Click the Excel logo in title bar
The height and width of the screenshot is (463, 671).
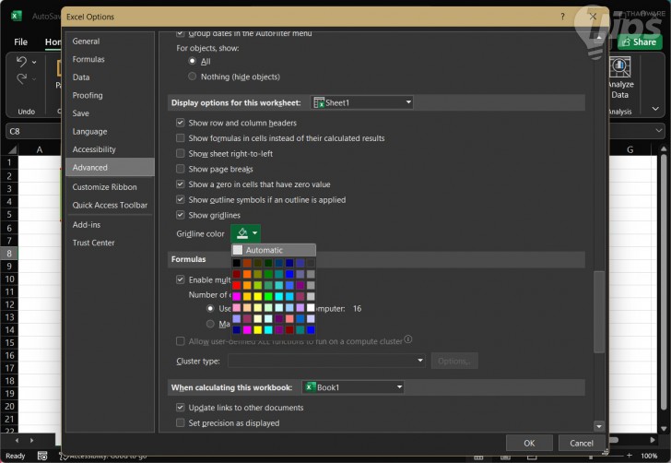tap(17, 17)
